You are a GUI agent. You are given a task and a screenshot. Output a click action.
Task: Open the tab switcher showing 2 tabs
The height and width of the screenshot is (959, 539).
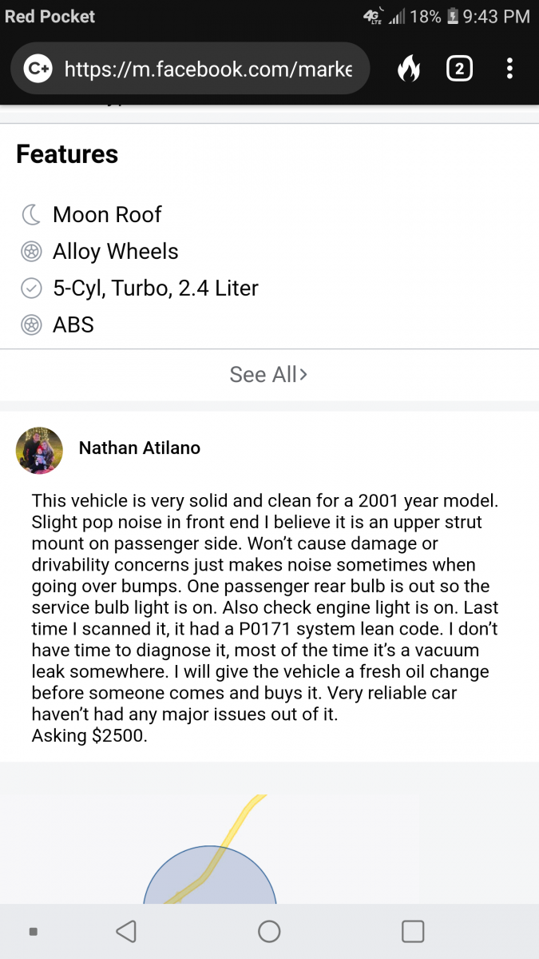460,69
